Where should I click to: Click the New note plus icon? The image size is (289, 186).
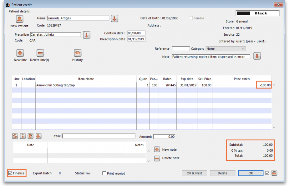(x=157, y=150)
